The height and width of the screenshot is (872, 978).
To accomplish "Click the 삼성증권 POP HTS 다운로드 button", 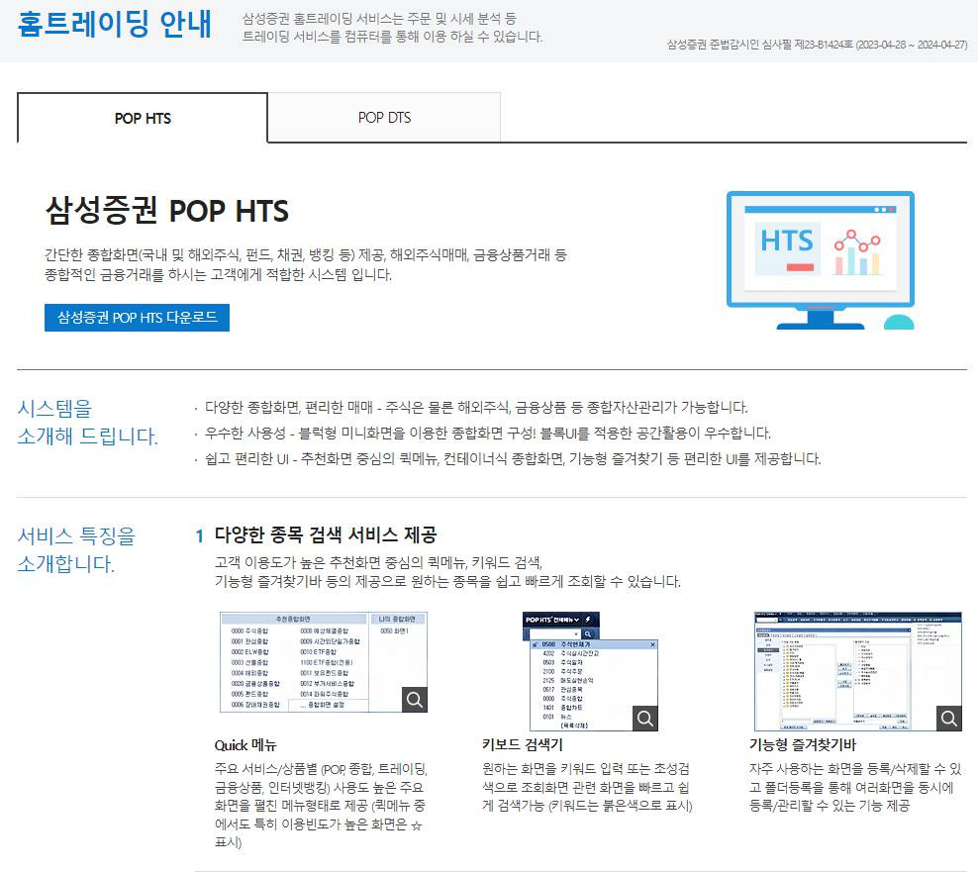I will [x=137, y=318].
